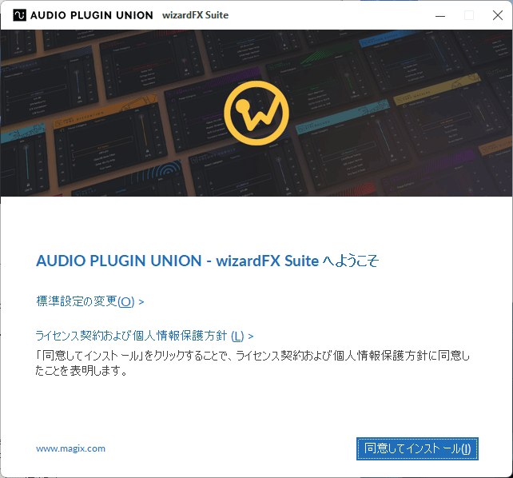Expand the chevron arrow after the (L) license link

coord(251,337)
